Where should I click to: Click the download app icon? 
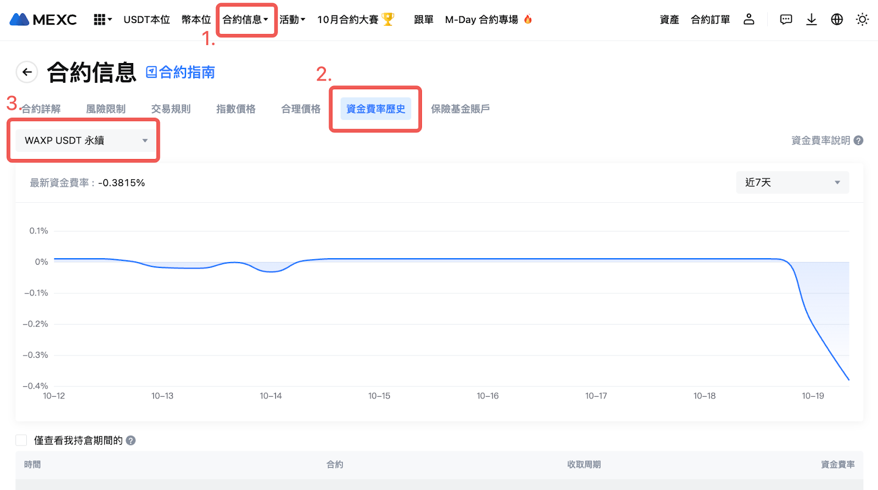pos(811,20)
